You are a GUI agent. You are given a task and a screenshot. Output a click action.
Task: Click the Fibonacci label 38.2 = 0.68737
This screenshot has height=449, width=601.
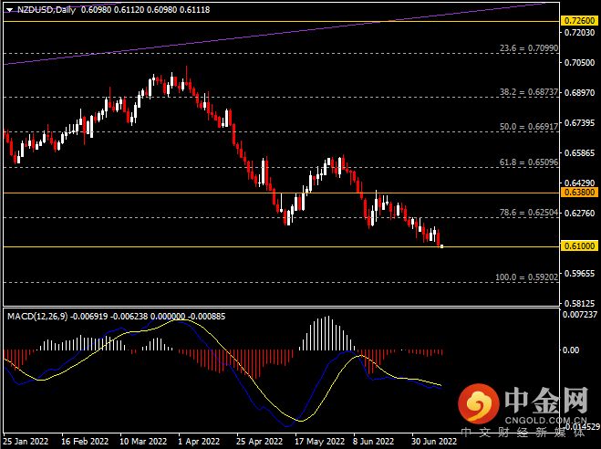(529, 92)
